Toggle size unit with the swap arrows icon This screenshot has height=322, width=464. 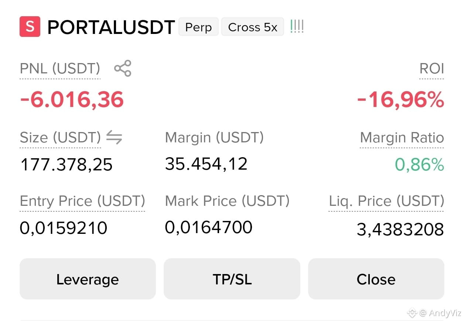114,138
